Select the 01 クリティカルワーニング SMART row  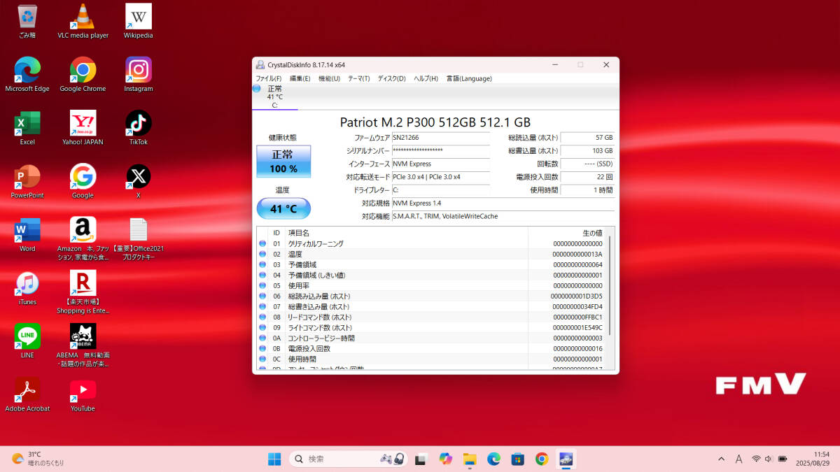pyautogui.click(x=431, y=243)
